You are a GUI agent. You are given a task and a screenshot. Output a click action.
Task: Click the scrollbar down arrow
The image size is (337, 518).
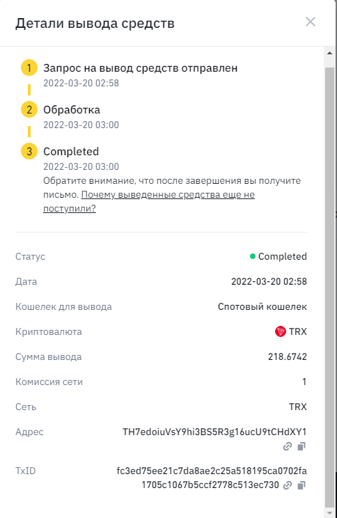329,512
